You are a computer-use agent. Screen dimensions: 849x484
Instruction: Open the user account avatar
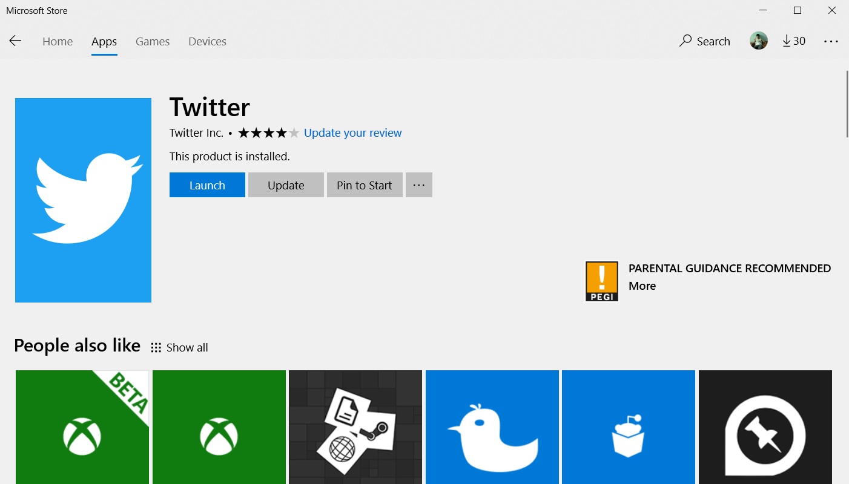coord(759,41)
